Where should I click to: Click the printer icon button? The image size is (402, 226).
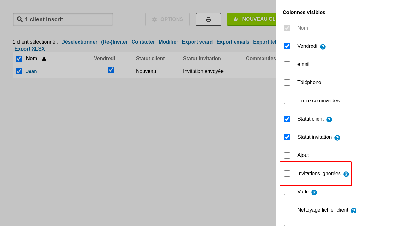coord(208,19)
